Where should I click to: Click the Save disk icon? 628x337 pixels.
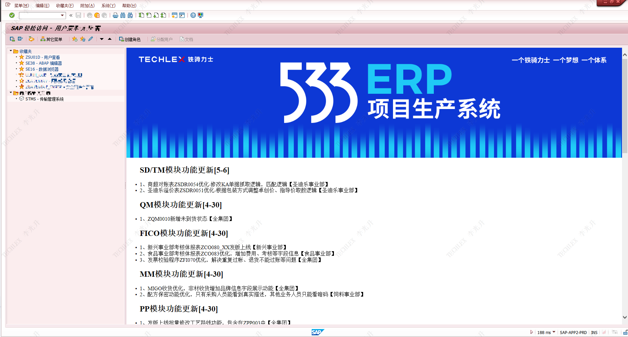click(x=78, y=15)
